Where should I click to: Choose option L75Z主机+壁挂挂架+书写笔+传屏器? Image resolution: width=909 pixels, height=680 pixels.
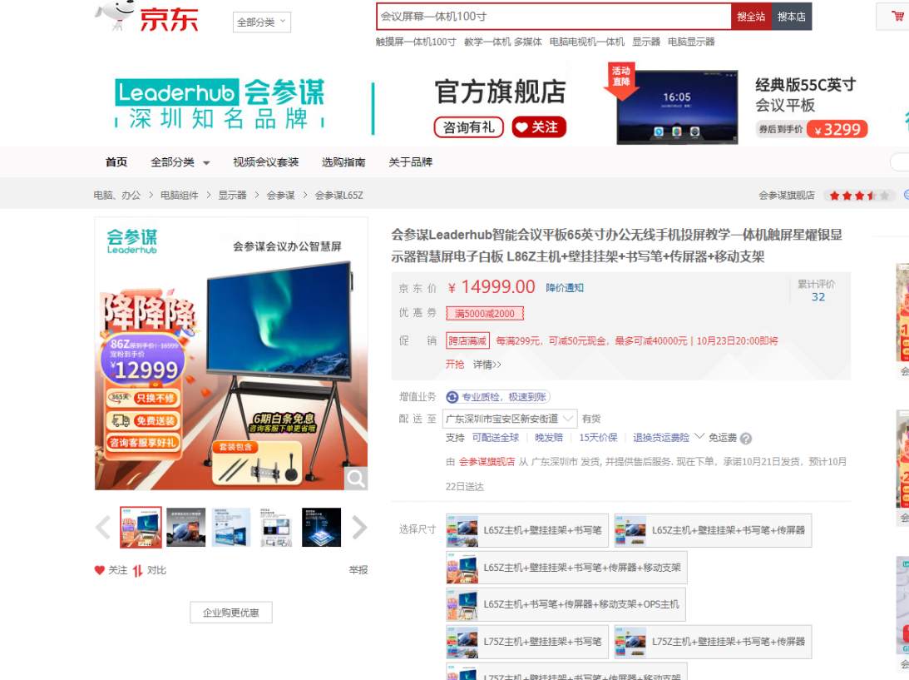tap(713, 642)
